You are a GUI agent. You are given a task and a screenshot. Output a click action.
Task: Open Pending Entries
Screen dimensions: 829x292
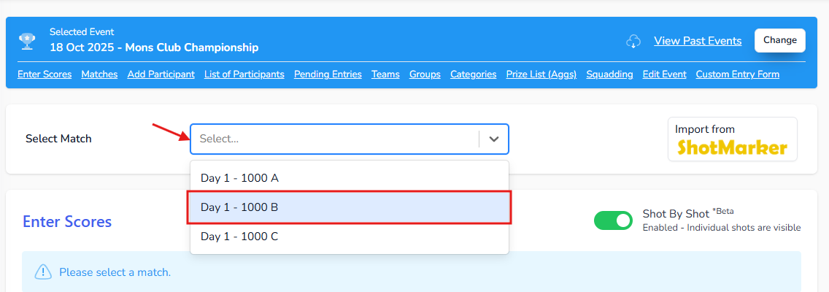tap(328, 74)
